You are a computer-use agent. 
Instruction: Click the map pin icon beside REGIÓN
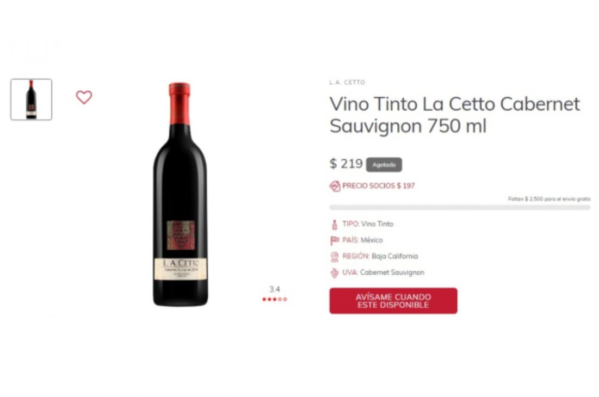point(335,257)
